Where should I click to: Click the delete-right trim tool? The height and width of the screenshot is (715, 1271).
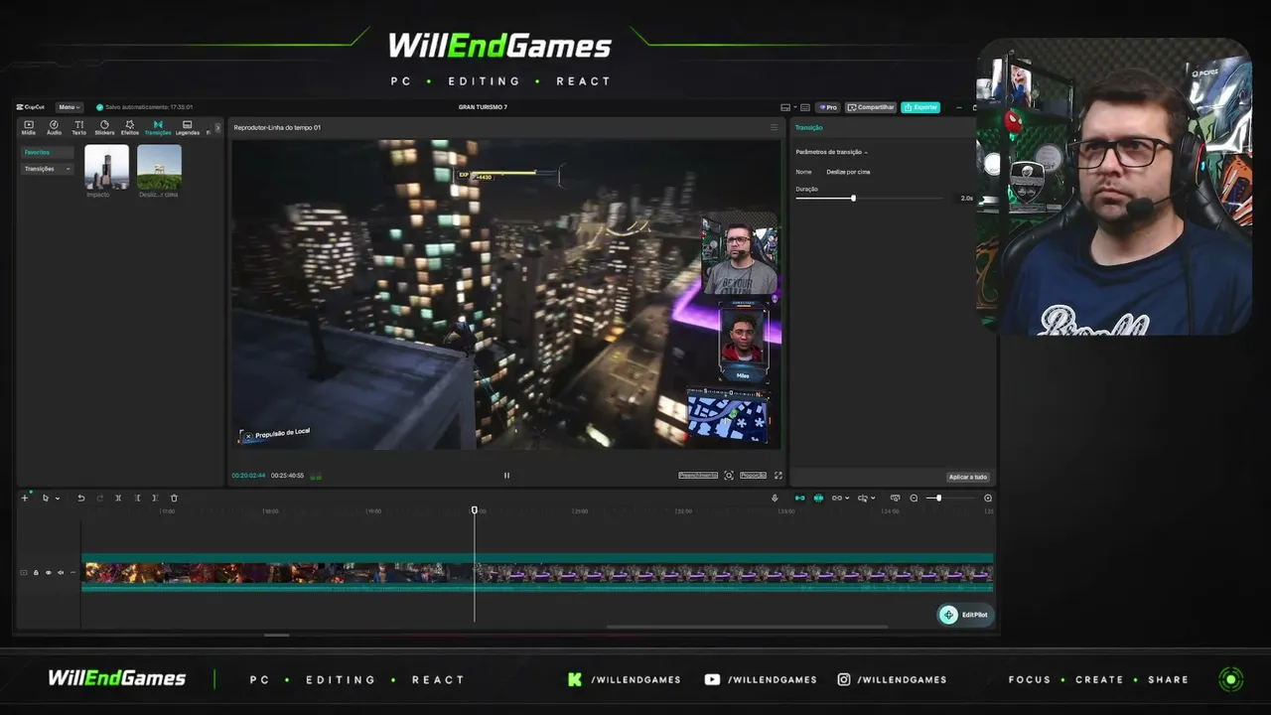coord(155,498)
